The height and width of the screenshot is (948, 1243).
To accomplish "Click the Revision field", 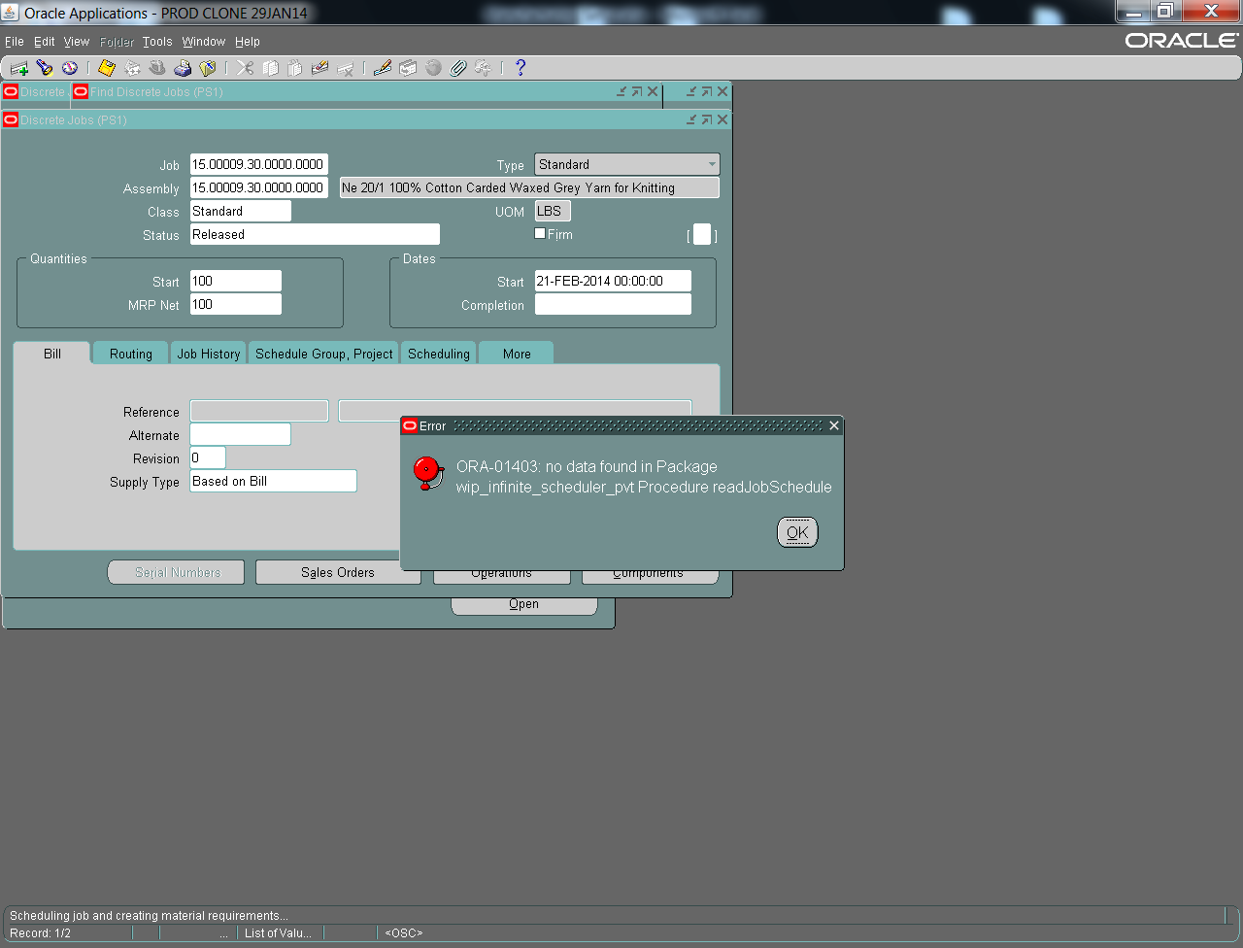I will pos(208,457).
